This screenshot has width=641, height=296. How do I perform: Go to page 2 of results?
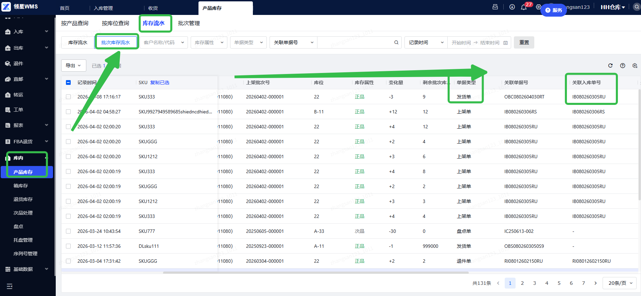tap(522, 283)
